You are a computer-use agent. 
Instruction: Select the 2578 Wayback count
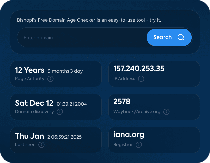pos(122,101)
